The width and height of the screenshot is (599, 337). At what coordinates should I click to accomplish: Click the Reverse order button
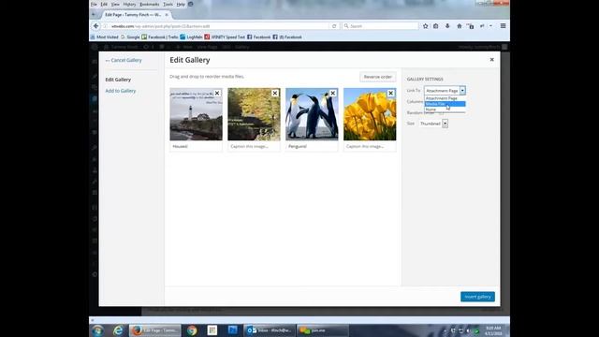pyautogui.click(x=377, y=77)
